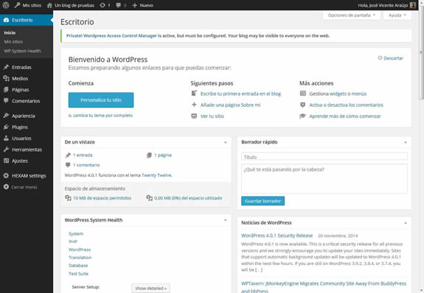The image size is (424, 293).
Task: Open the Twenty Twelve theme link
Action: [x=156, y=175]
